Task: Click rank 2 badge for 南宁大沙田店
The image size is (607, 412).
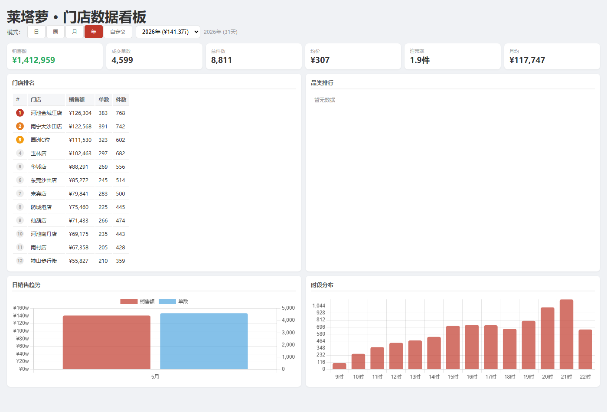Action: pyautogui.click(x=20, y=126)
